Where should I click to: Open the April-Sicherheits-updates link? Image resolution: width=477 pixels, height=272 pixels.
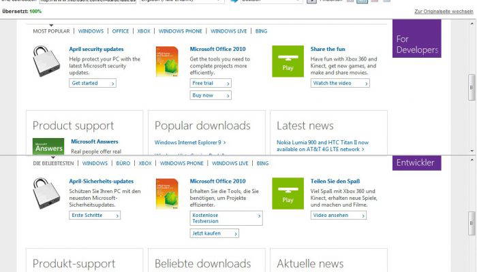tap(102, 182)
